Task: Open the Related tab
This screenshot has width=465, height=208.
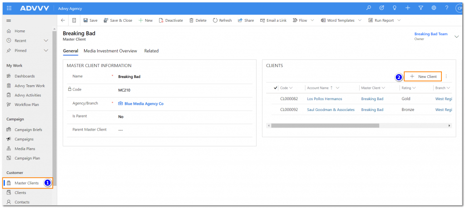Action: 151,51
